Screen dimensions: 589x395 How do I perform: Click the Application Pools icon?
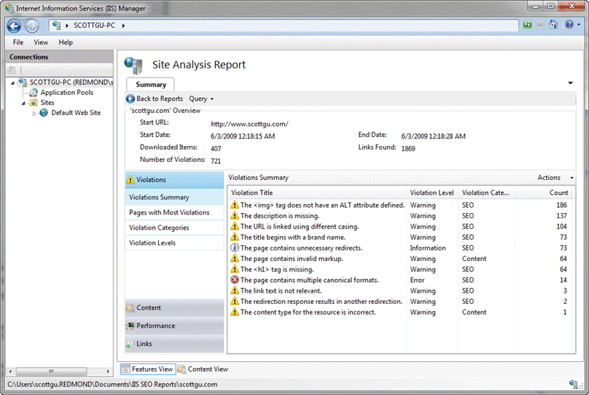click(33, 93)
